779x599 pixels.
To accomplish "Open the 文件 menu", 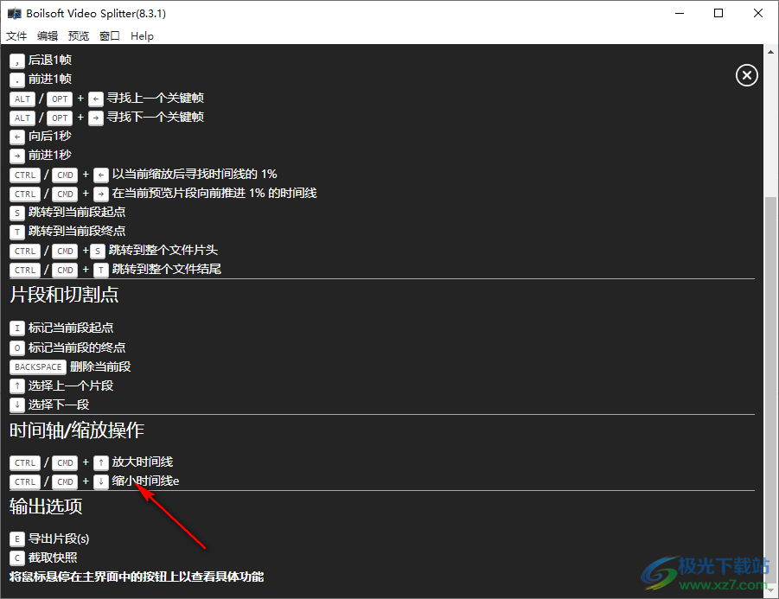I will coord(16,36).
